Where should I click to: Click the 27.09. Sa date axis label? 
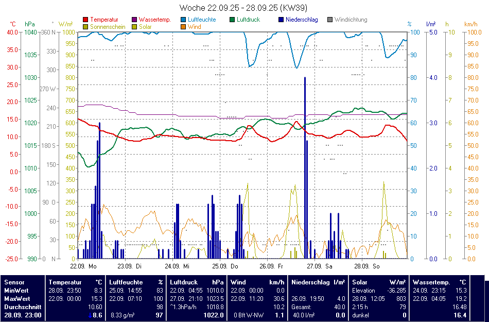[320, 266]
